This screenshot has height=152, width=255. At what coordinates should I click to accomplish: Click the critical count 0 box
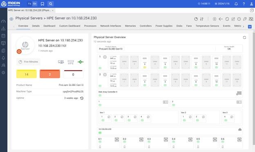(x=73, y=74)
